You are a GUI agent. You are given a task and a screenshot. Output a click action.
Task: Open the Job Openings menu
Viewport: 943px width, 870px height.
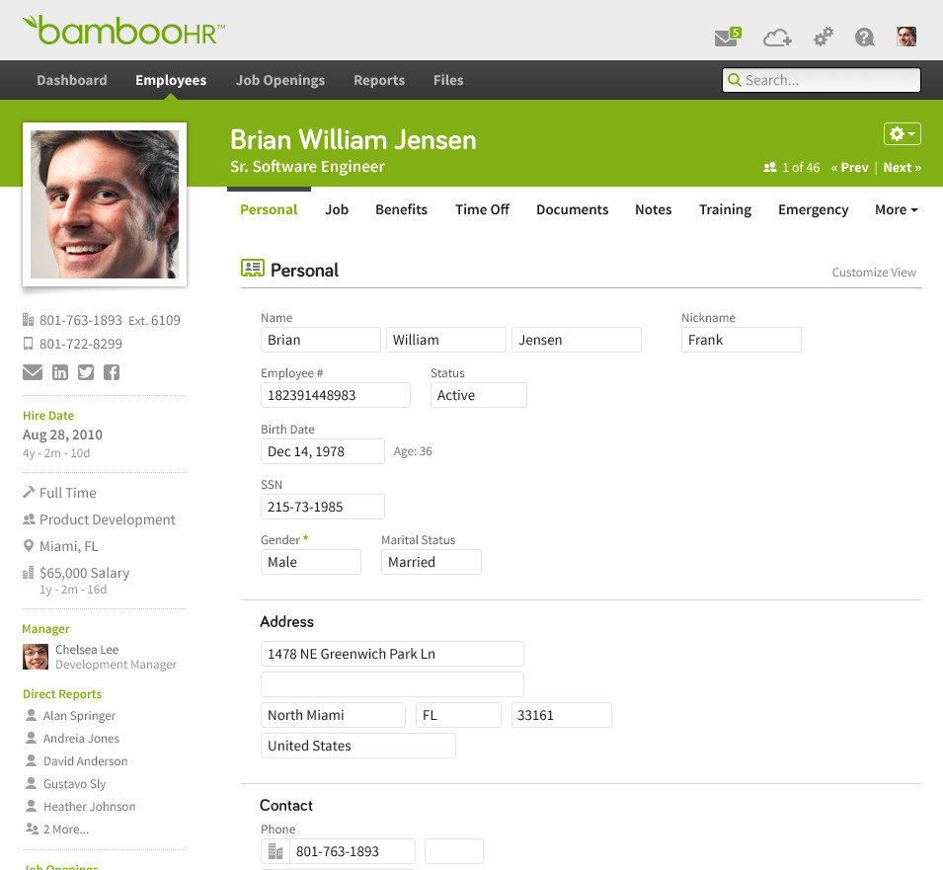[x=280, y=80]
